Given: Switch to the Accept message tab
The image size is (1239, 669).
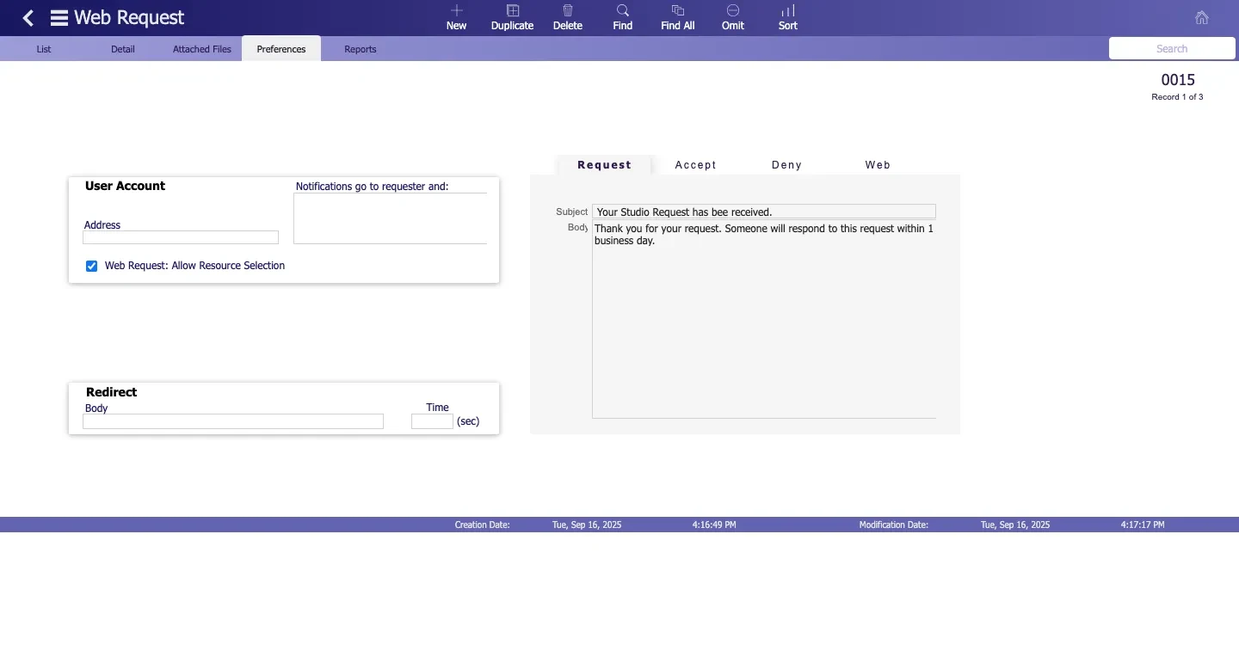Looking at the screenshot, I should 696,164.
